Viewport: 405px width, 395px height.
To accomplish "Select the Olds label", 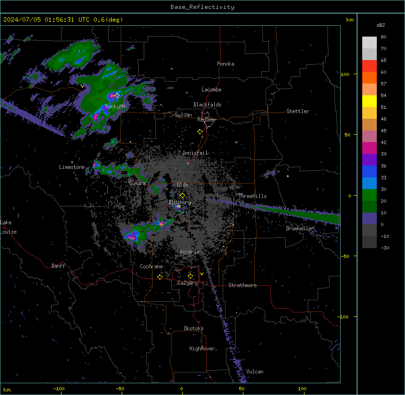I will [182, 185].
